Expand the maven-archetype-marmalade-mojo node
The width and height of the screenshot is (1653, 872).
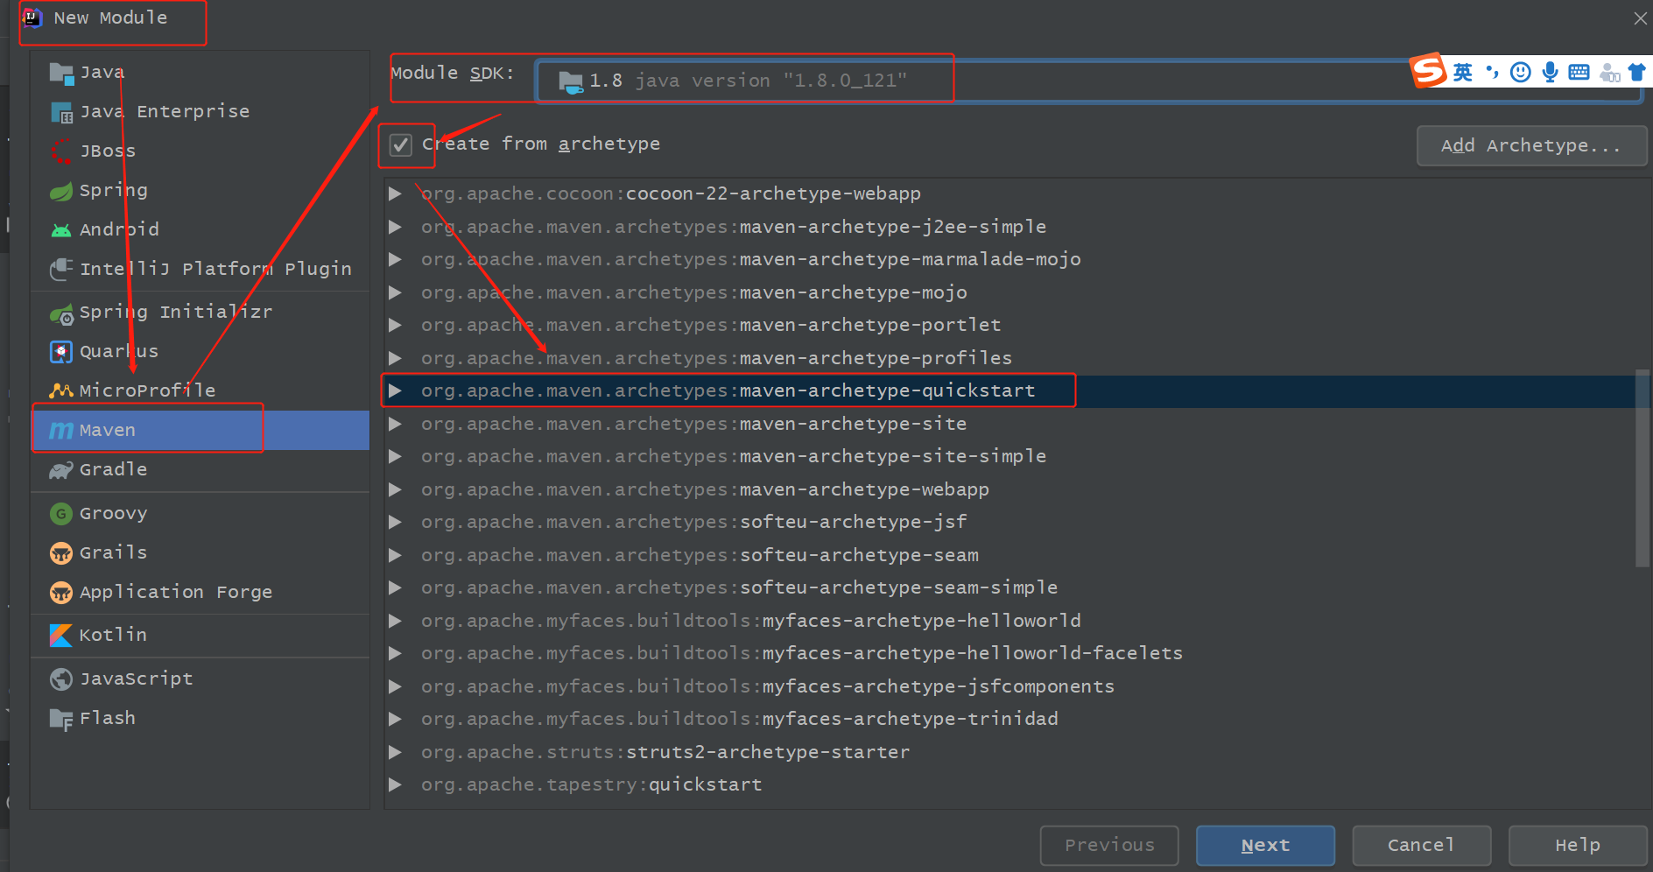[x=395, y=259]
